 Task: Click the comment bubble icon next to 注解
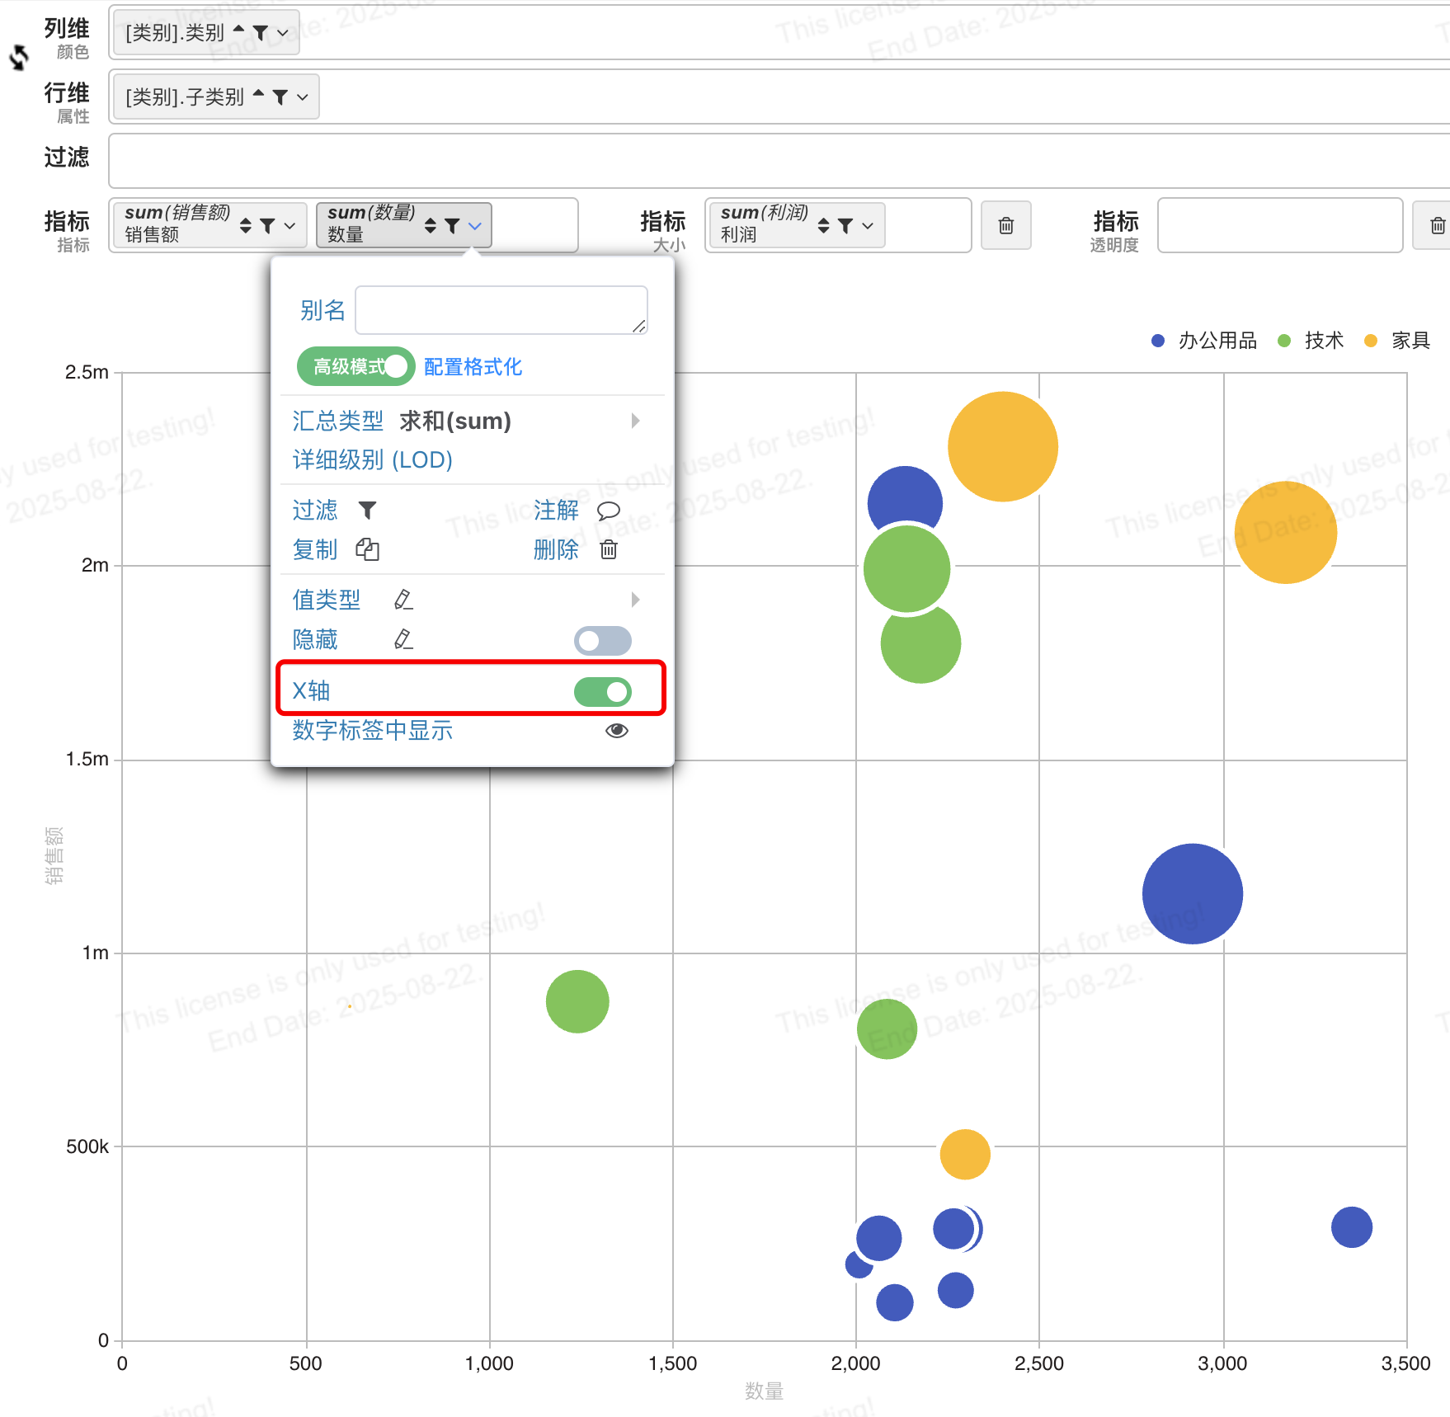[609, 511]
